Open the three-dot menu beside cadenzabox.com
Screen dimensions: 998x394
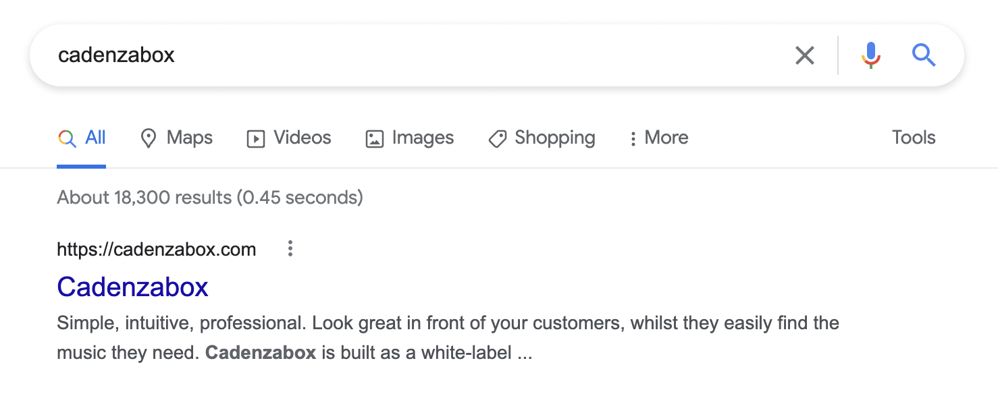290,249
